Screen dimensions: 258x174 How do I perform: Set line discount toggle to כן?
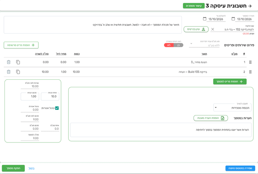tap(178, 45)
